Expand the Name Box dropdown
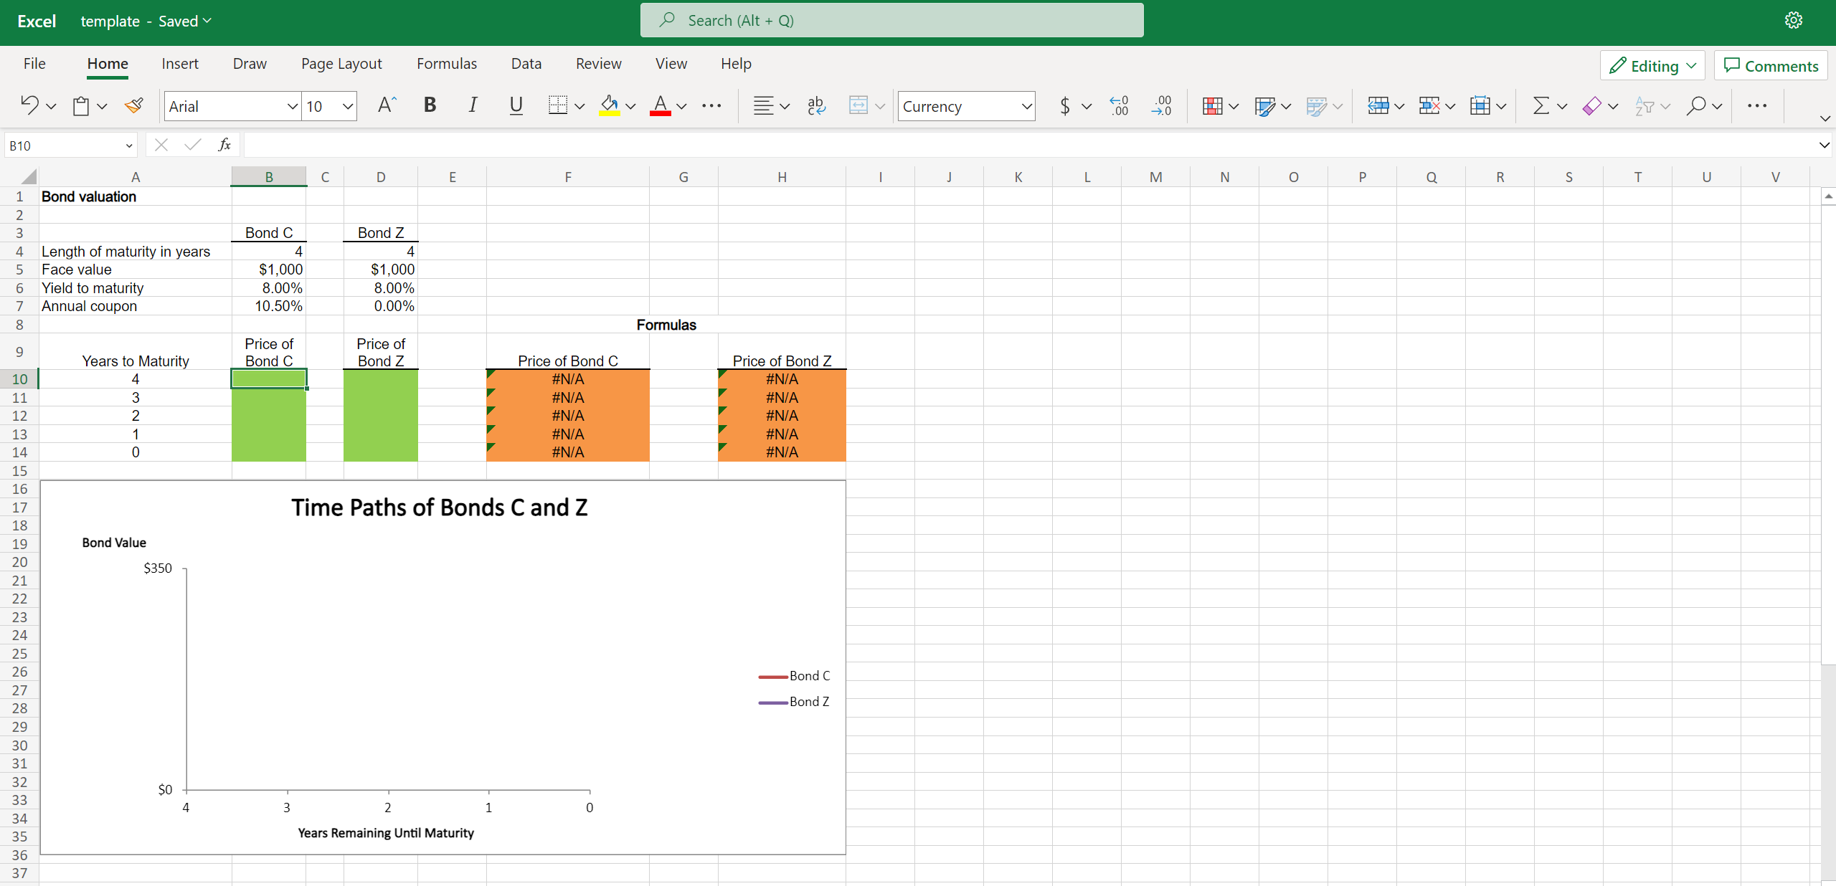The height and width of the screenshot is (886, 1836). [x=129, y=145]
